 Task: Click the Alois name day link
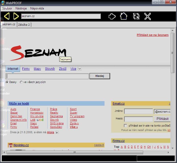(51, 132)
